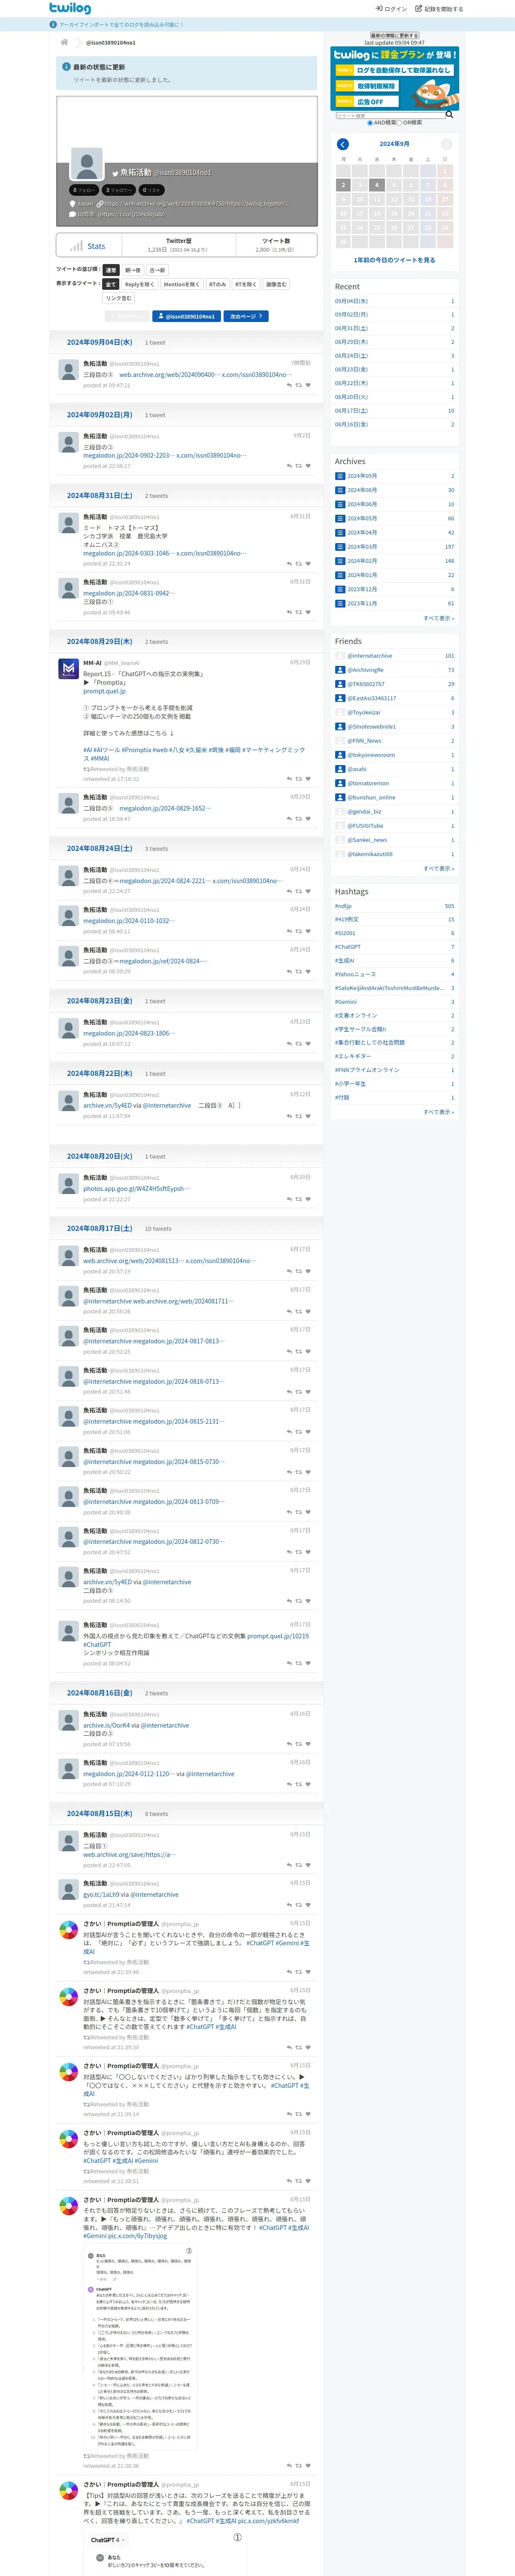The height and width of the screenshot is (2576, 515).
Task: Select 新→順 sort order
Action: pos(133,270)
